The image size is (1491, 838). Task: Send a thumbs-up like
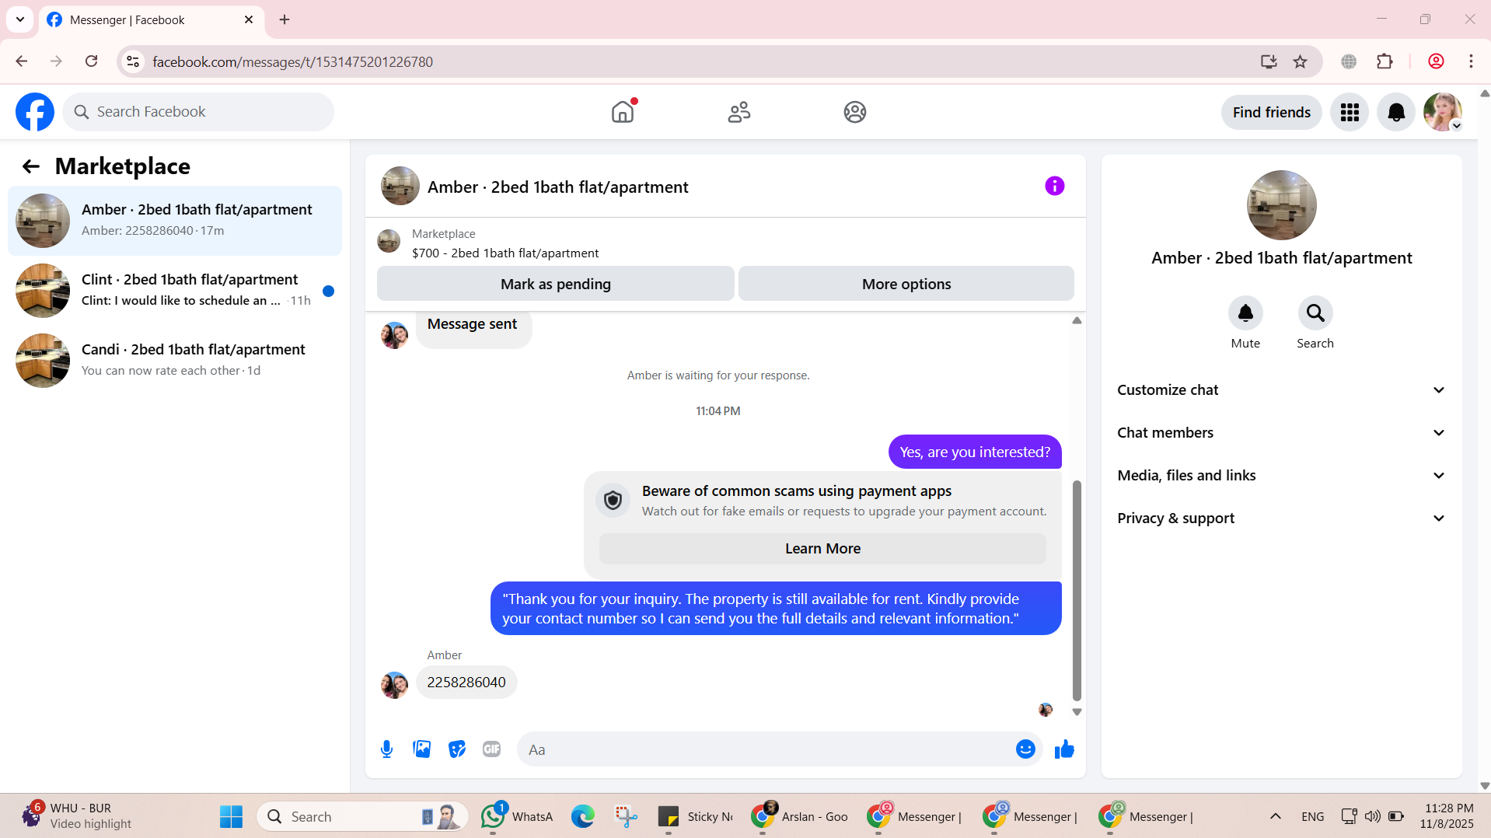coord(1064,749)
